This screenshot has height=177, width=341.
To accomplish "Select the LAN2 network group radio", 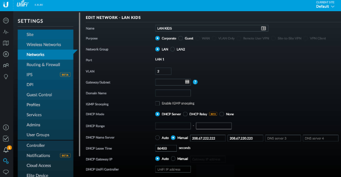I will pos(172,49).
